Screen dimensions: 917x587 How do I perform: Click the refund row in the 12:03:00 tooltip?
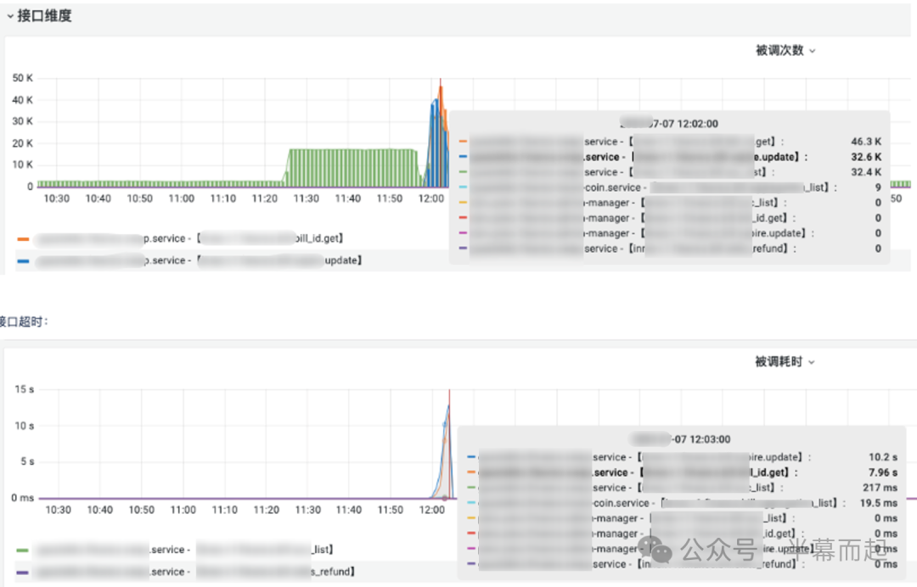pos(682,564)
